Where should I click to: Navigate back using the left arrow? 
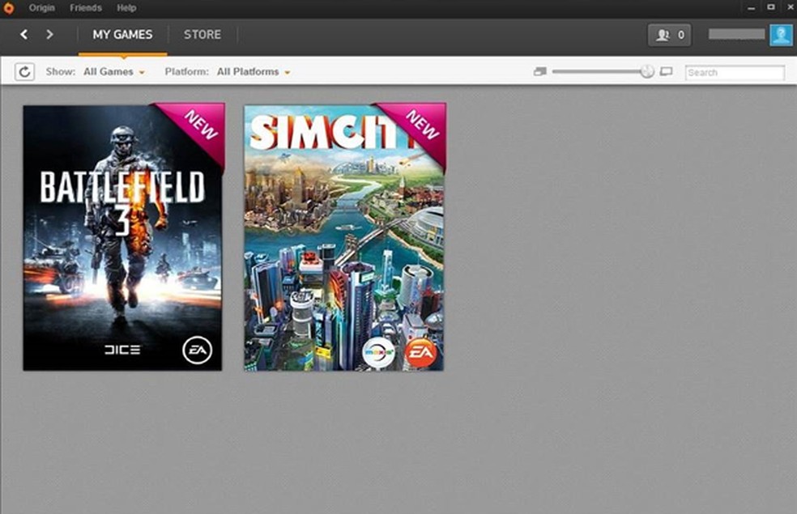click(23, 35)
